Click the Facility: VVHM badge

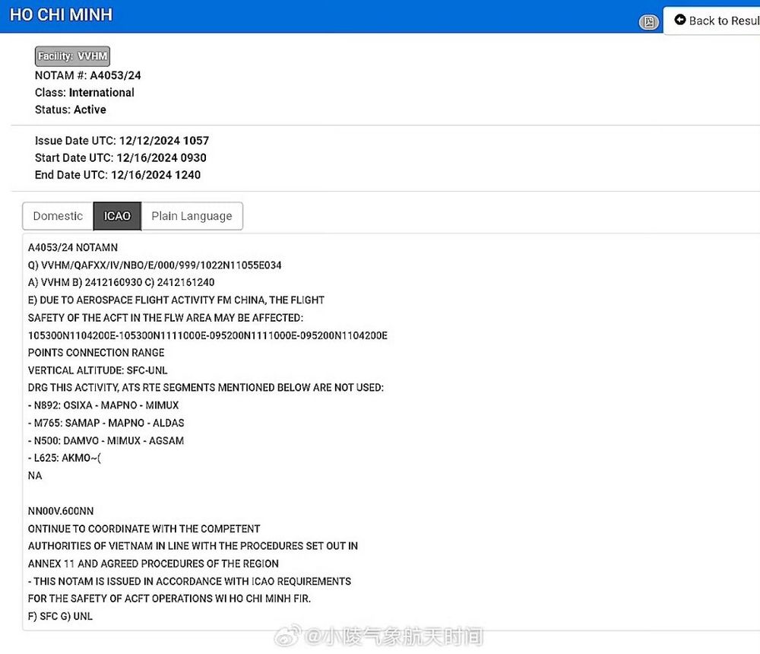coord(72,56)
